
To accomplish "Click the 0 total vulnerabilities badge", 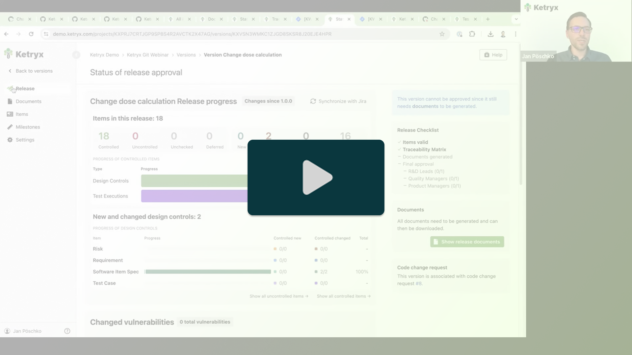I will (x=205, y=322).
